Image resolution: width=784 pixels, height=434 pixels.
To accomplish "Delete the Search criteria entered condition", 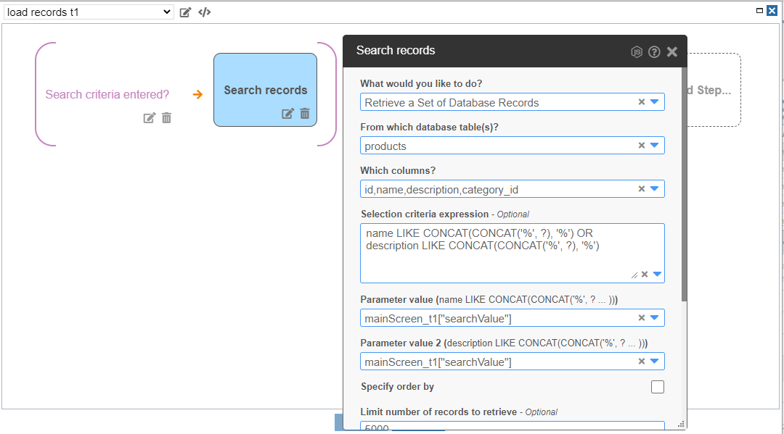I will (x=166, y=118).
